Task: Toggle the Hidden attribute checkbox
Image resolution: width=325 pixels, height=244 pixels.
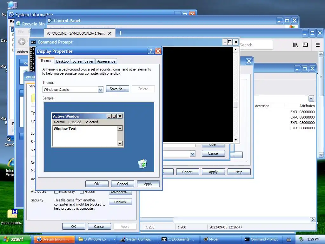Action: (x=82, y=192)
